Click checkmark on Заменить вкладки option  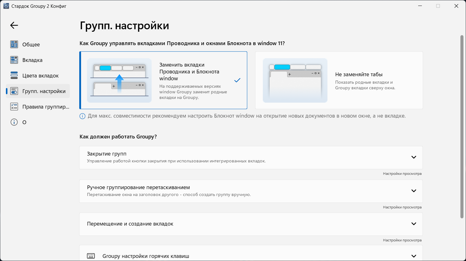pos(237,80)
